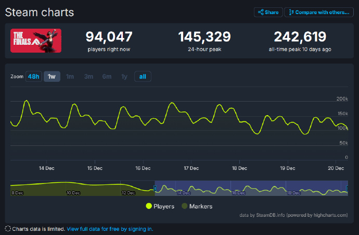Choose the 1m zoom option
This screenshot has width=359, height=235.
click(x=70, y=77)
